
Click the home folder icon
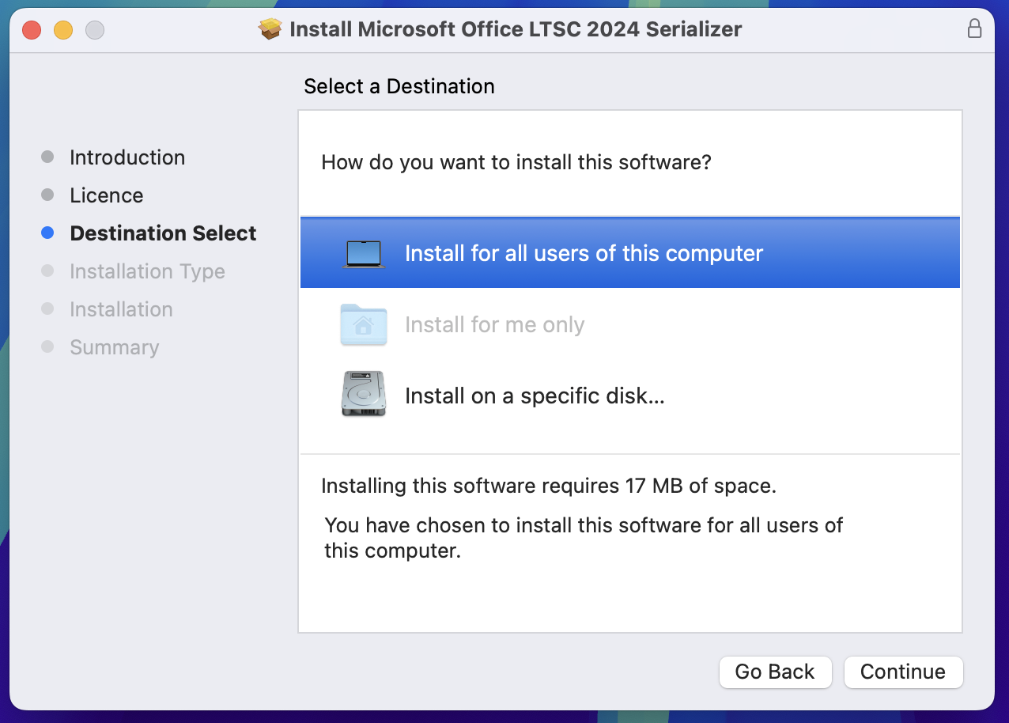(x=364, y=324)
